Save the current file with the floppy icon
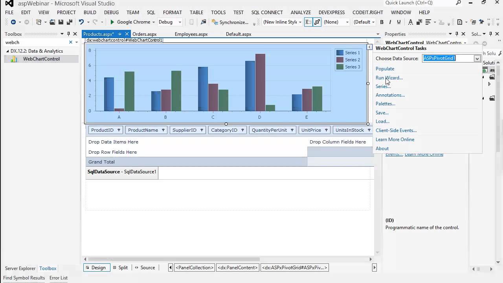 [x=62, y=22]
